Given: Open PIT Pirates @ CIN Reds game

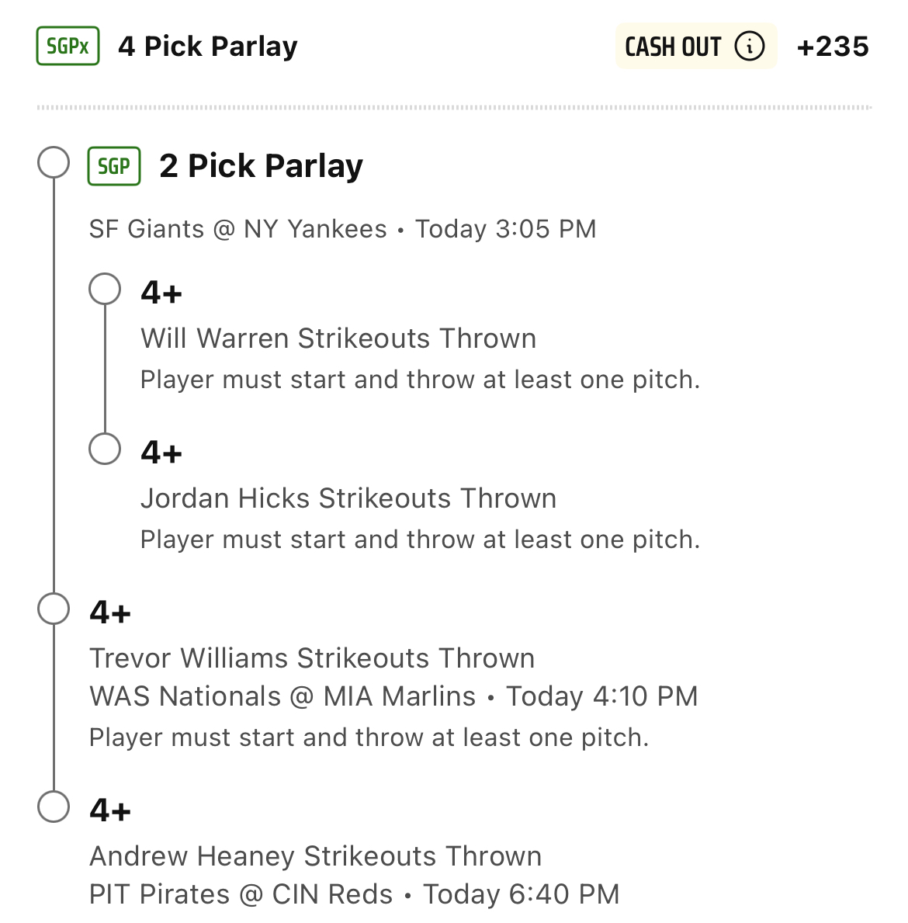Looking at the screenshot, I should [x=241, y=894].
